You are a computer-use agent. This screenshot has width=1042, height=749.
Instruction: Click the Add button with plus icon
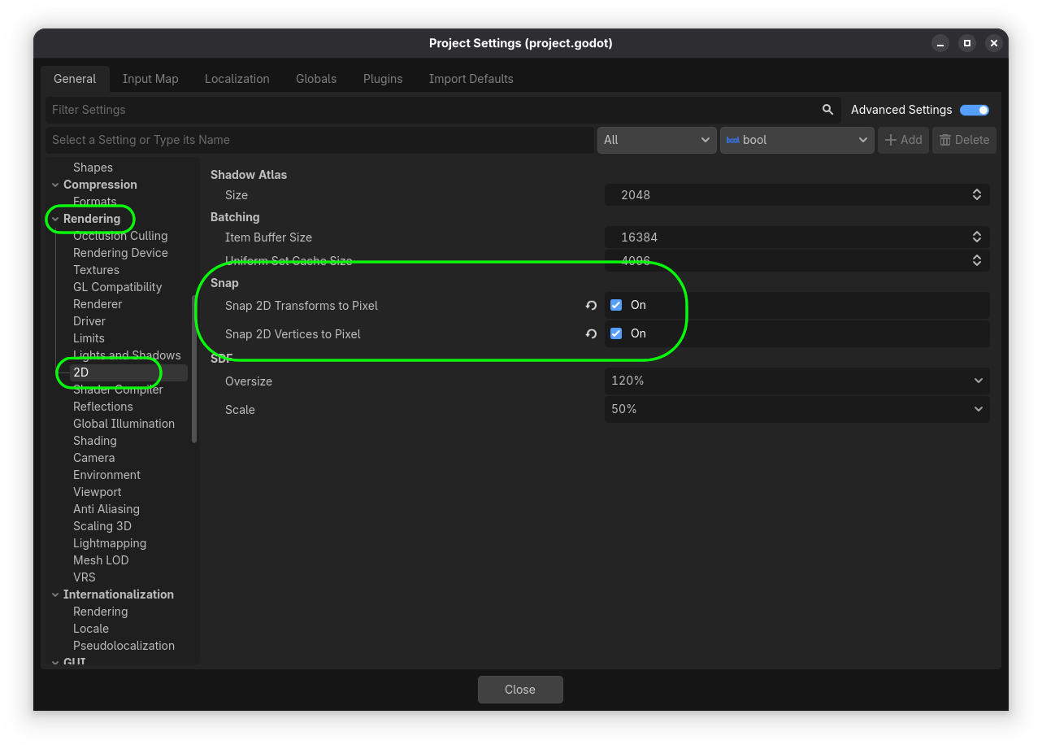click(903, 140)
